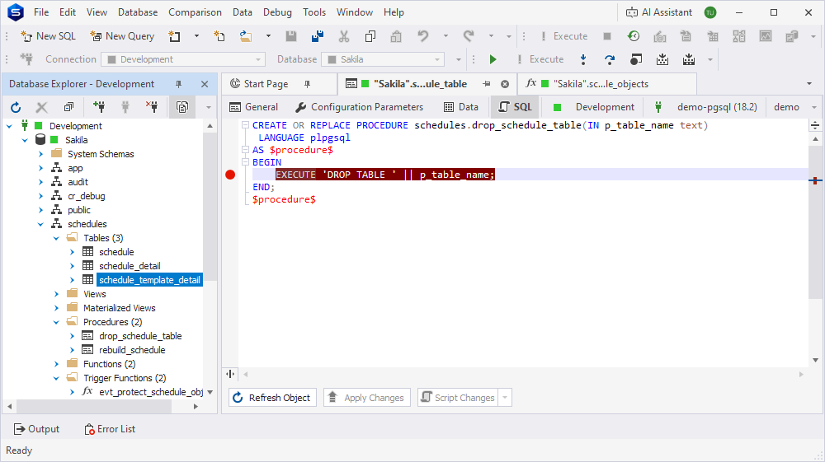The width and height of the screenshot is (825, 462).
Task: Click the AI Assistant button
Action: [x=659, y=12]
